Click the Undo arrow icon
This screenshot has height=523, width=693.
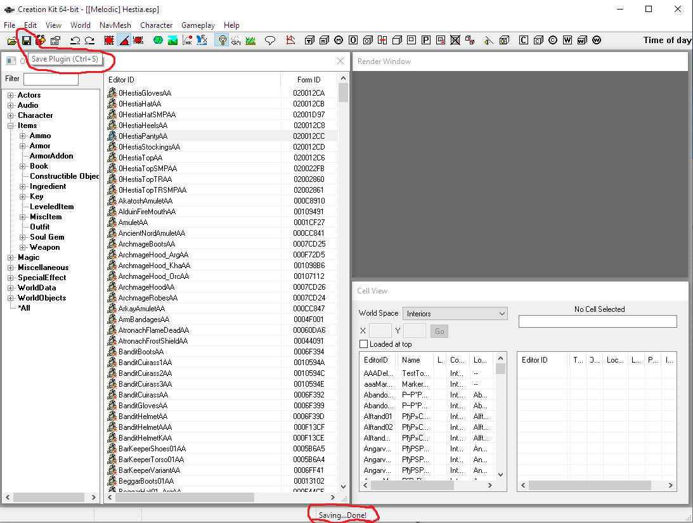coord(75,41)
